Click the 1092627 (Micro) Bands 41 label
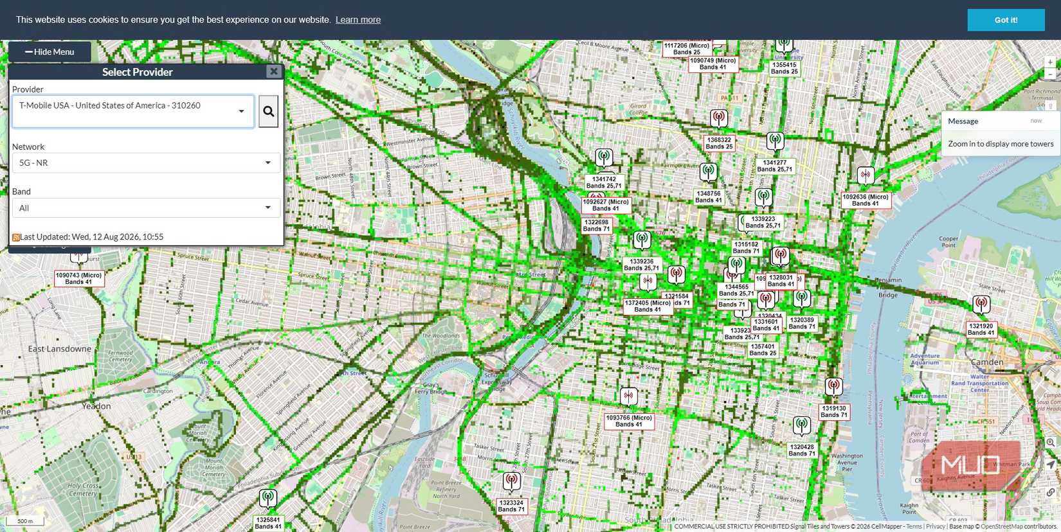1061x532 pixels. 606,205
